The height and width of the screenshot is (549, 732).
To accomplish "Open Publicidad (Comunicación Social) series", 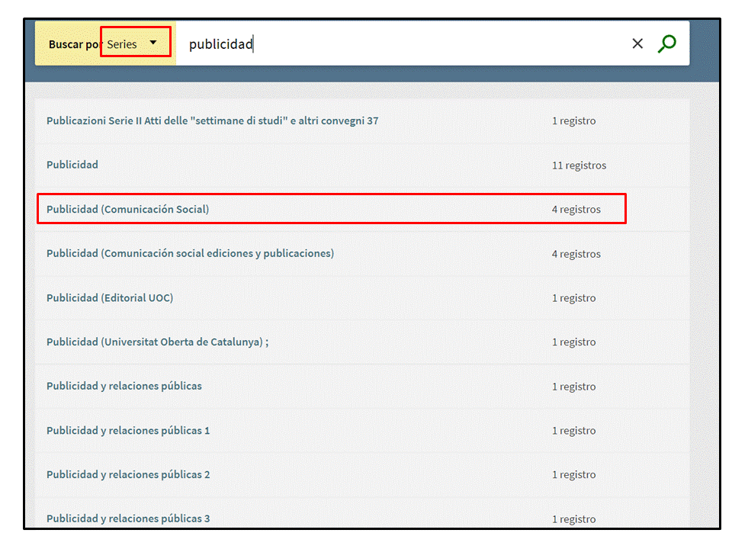I will [127, 209].
